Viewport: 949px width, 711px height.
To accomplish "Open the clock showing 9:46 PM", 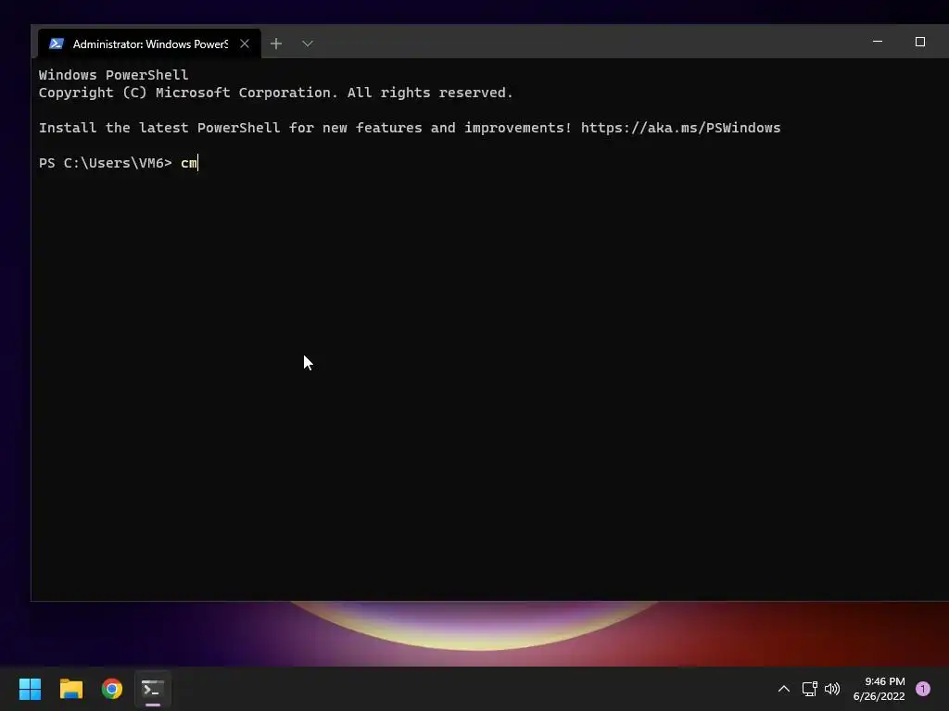I will pyautogui.click(x=879, y=689).
